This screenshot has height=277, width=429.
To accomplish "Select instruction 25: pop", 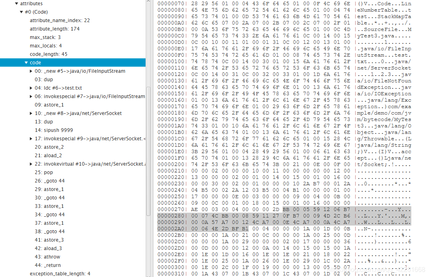I will 44,172.
